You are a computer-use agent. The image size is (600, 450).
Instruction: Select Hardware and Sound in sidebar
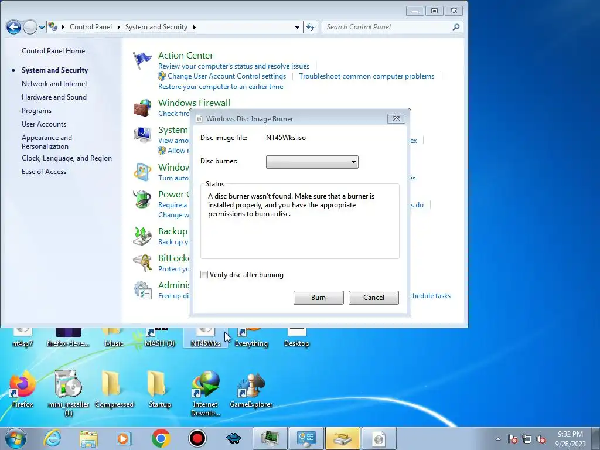coord(54,97)
